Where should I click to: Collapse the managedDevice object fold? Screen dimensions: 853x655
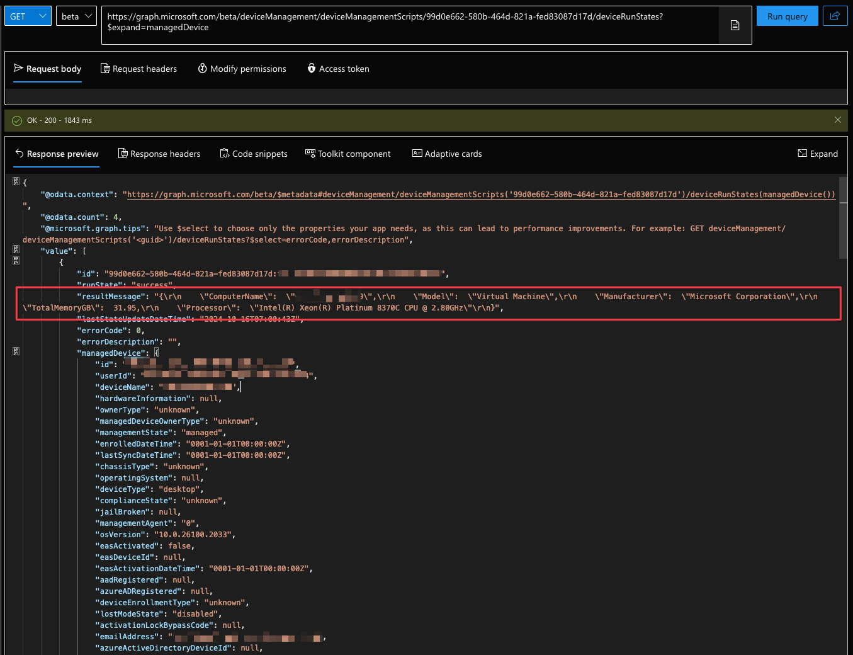click(x=16, y=351)
